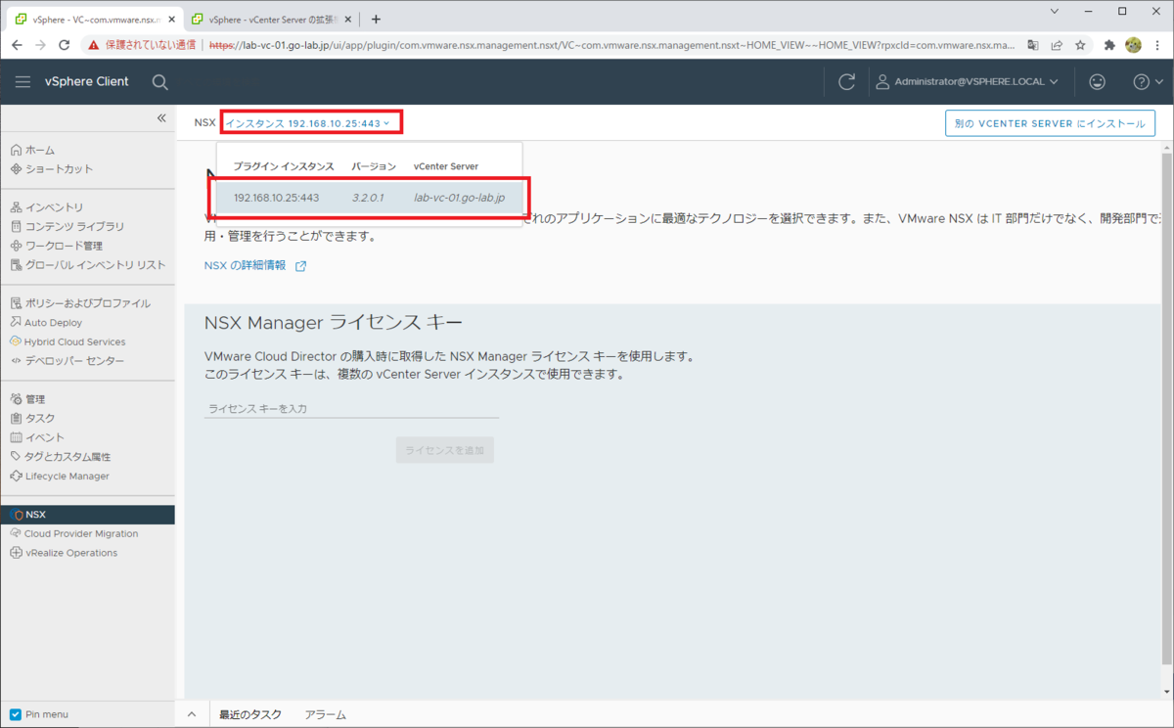The height and width of the screenshot is (728, 1174).
Task: Reload the browser page
Action: click(x=65, y=45)
